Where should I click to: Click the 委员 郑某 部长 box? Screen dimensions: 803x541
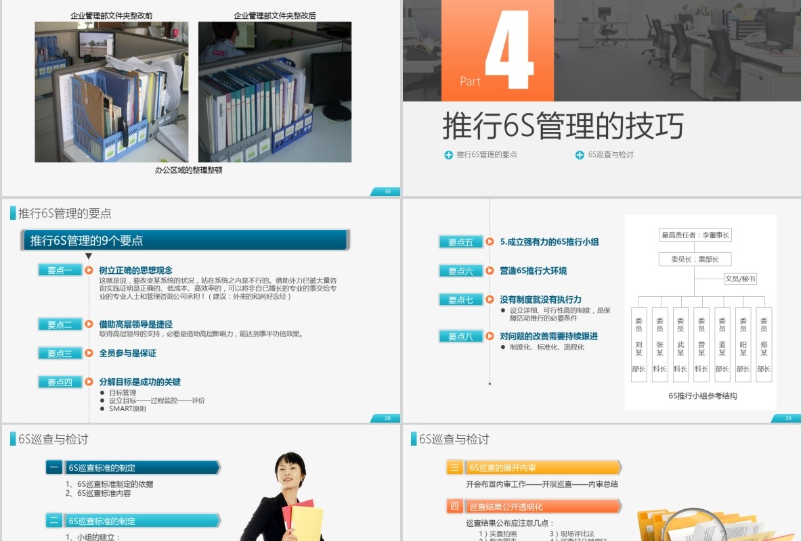click(764, 344)
